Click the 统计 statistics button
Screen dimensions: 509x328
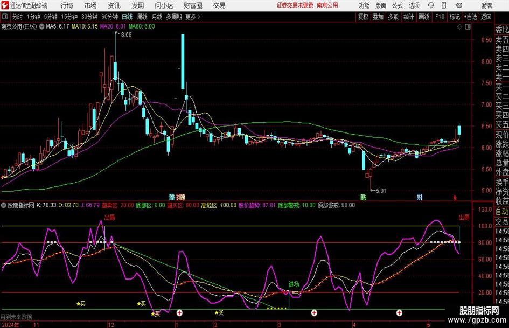[x=408, y=17]
